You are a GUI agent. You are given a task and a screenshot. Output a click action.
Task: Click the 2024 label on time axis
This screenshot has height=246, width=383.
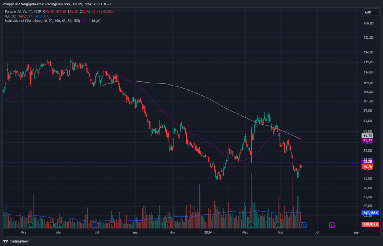tap(208, 232)
